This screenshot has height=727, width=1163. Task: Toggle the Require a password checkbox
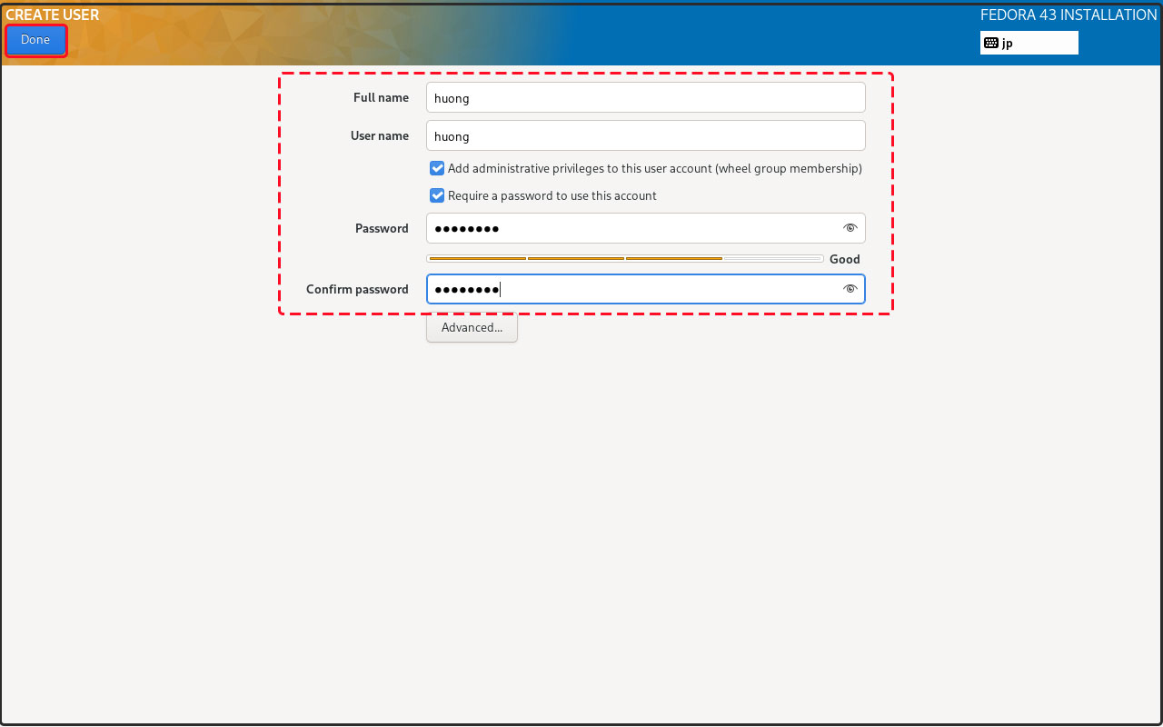point(437,195)
